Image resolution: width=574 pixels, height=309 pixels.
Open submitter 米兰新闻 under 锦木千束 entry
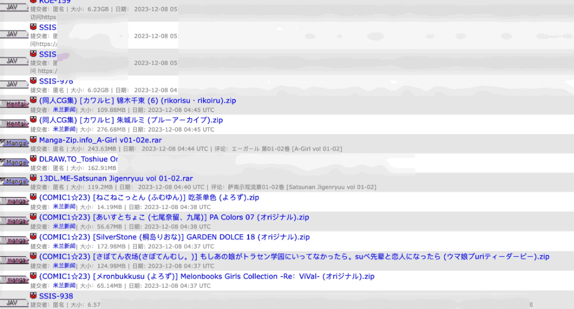(64, 110)
